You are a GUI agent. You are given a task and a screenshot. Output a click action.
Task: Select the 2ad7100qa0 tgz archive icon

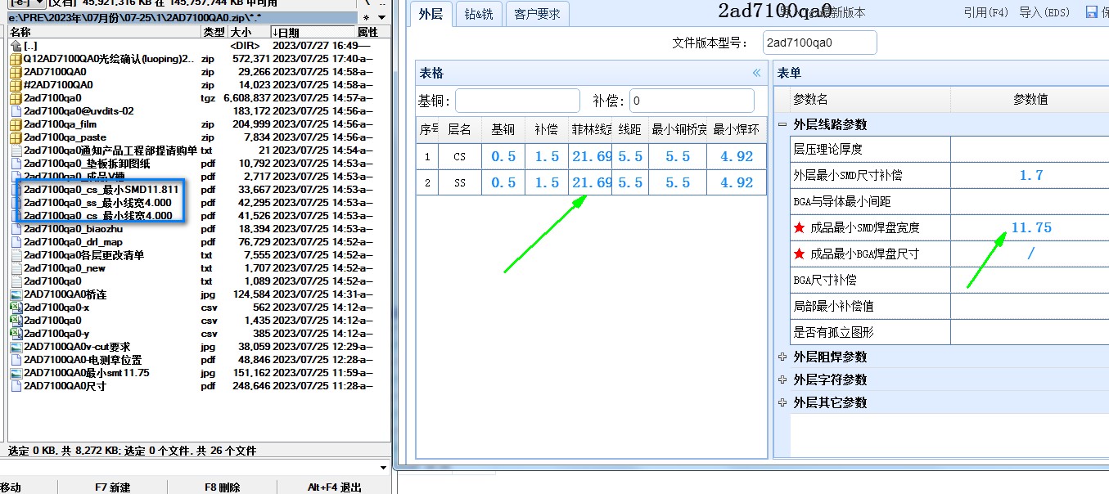pos(16,98)
